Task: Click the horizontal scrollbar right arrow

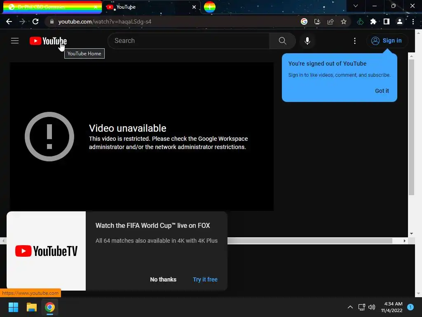Action: (x=404, y=241)
